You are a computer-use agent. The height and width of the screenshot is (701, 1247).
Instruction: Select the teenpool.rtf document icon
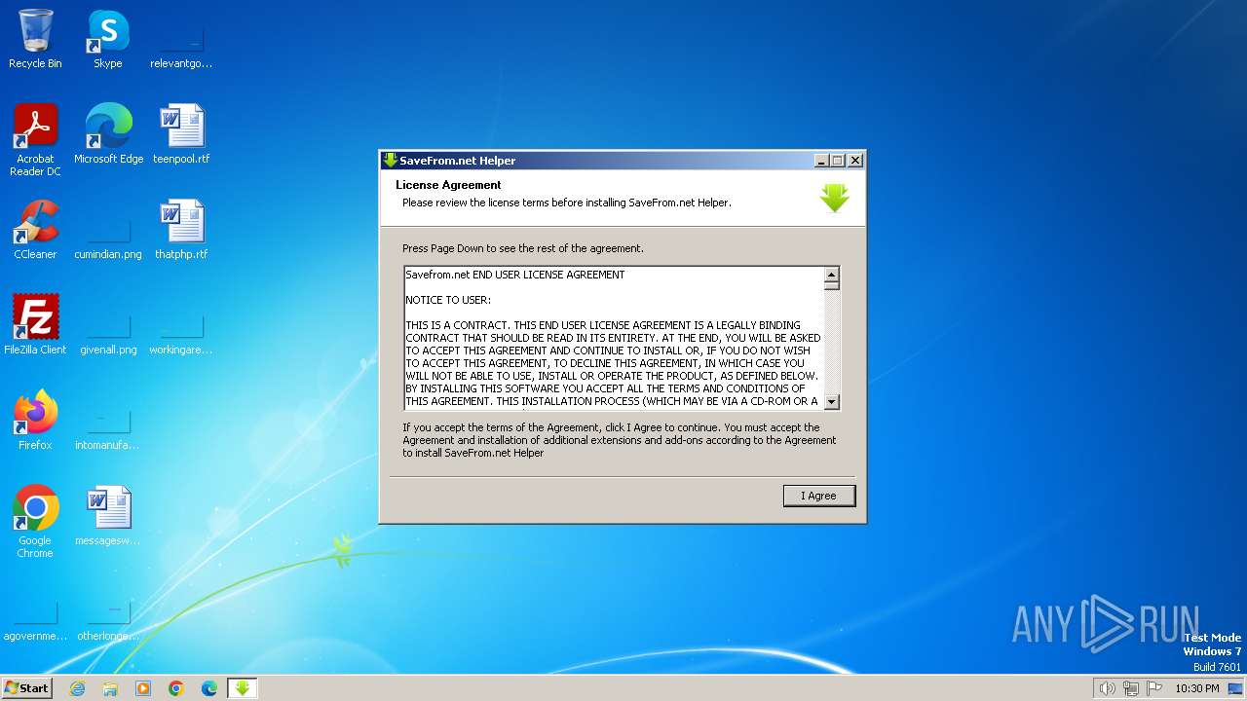(181, 134)
